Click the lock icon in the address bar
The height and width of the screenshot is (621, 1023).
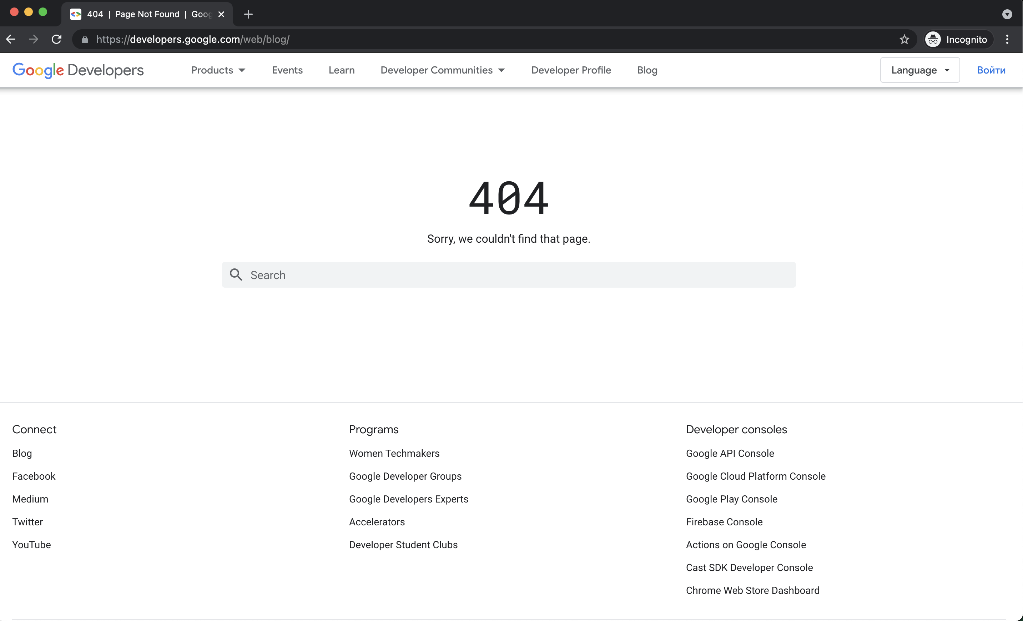point(84,39)
